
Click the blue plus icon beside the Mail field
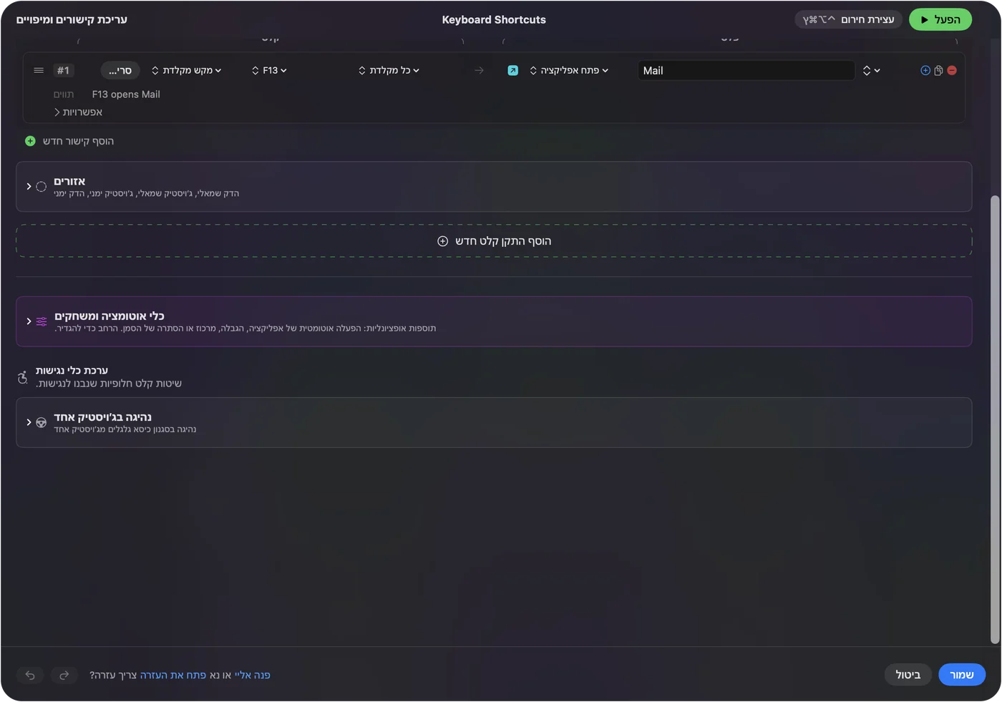pyautogui.click(x=925, y=70)
